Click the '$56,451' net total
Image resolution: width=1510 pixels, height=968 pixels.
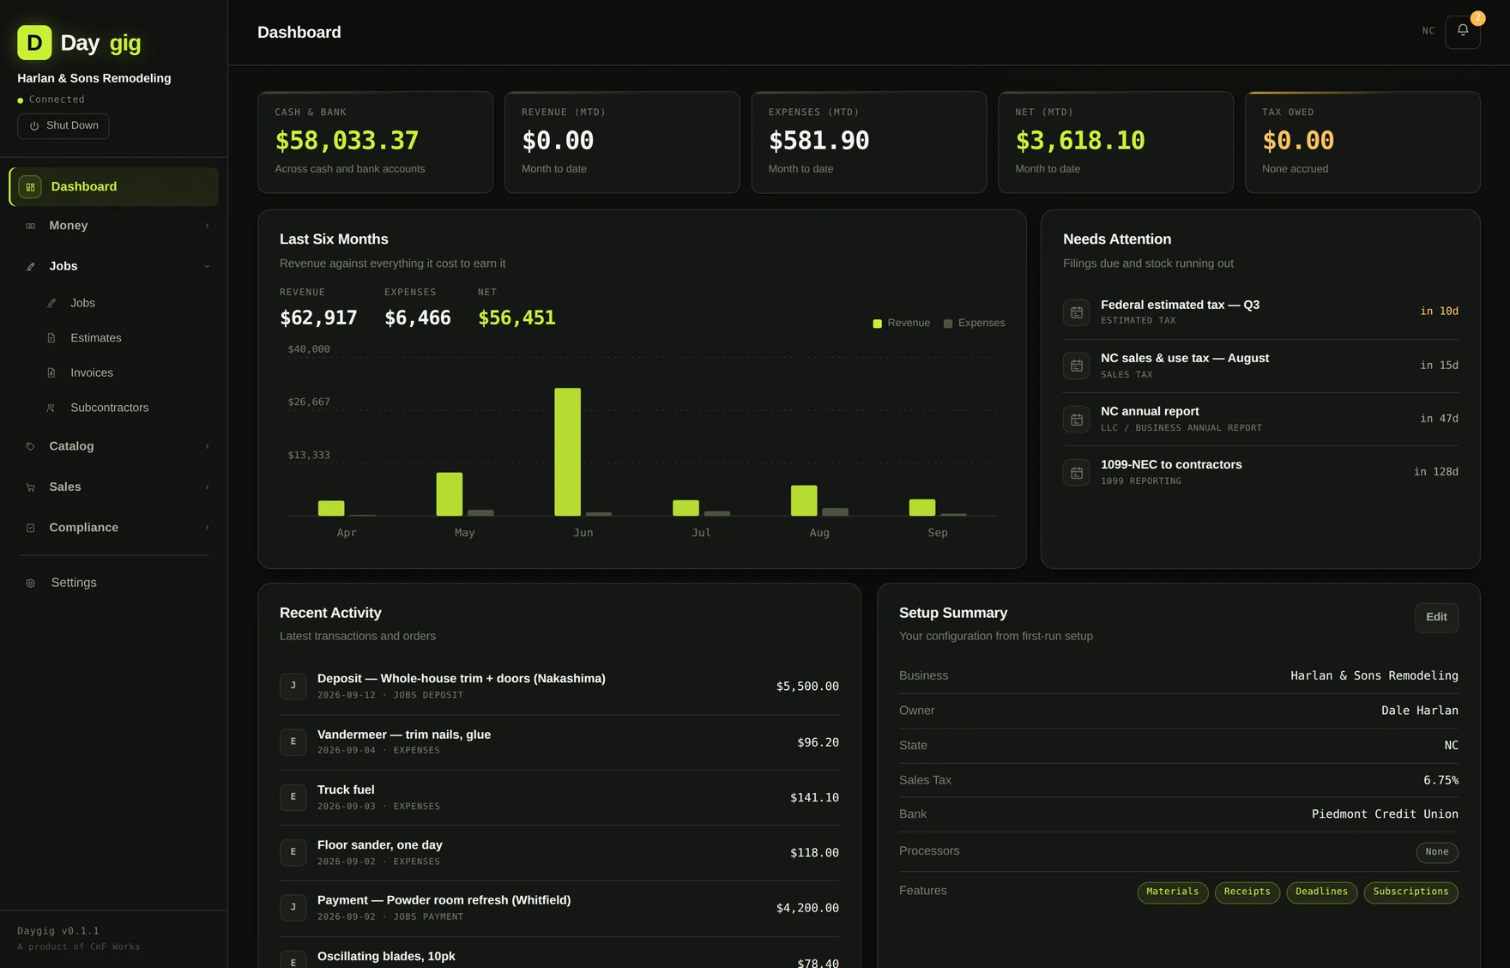pyautogui.click(x=516, y=318)
